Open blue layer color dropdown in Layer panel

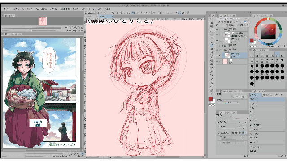coord(246,22)
